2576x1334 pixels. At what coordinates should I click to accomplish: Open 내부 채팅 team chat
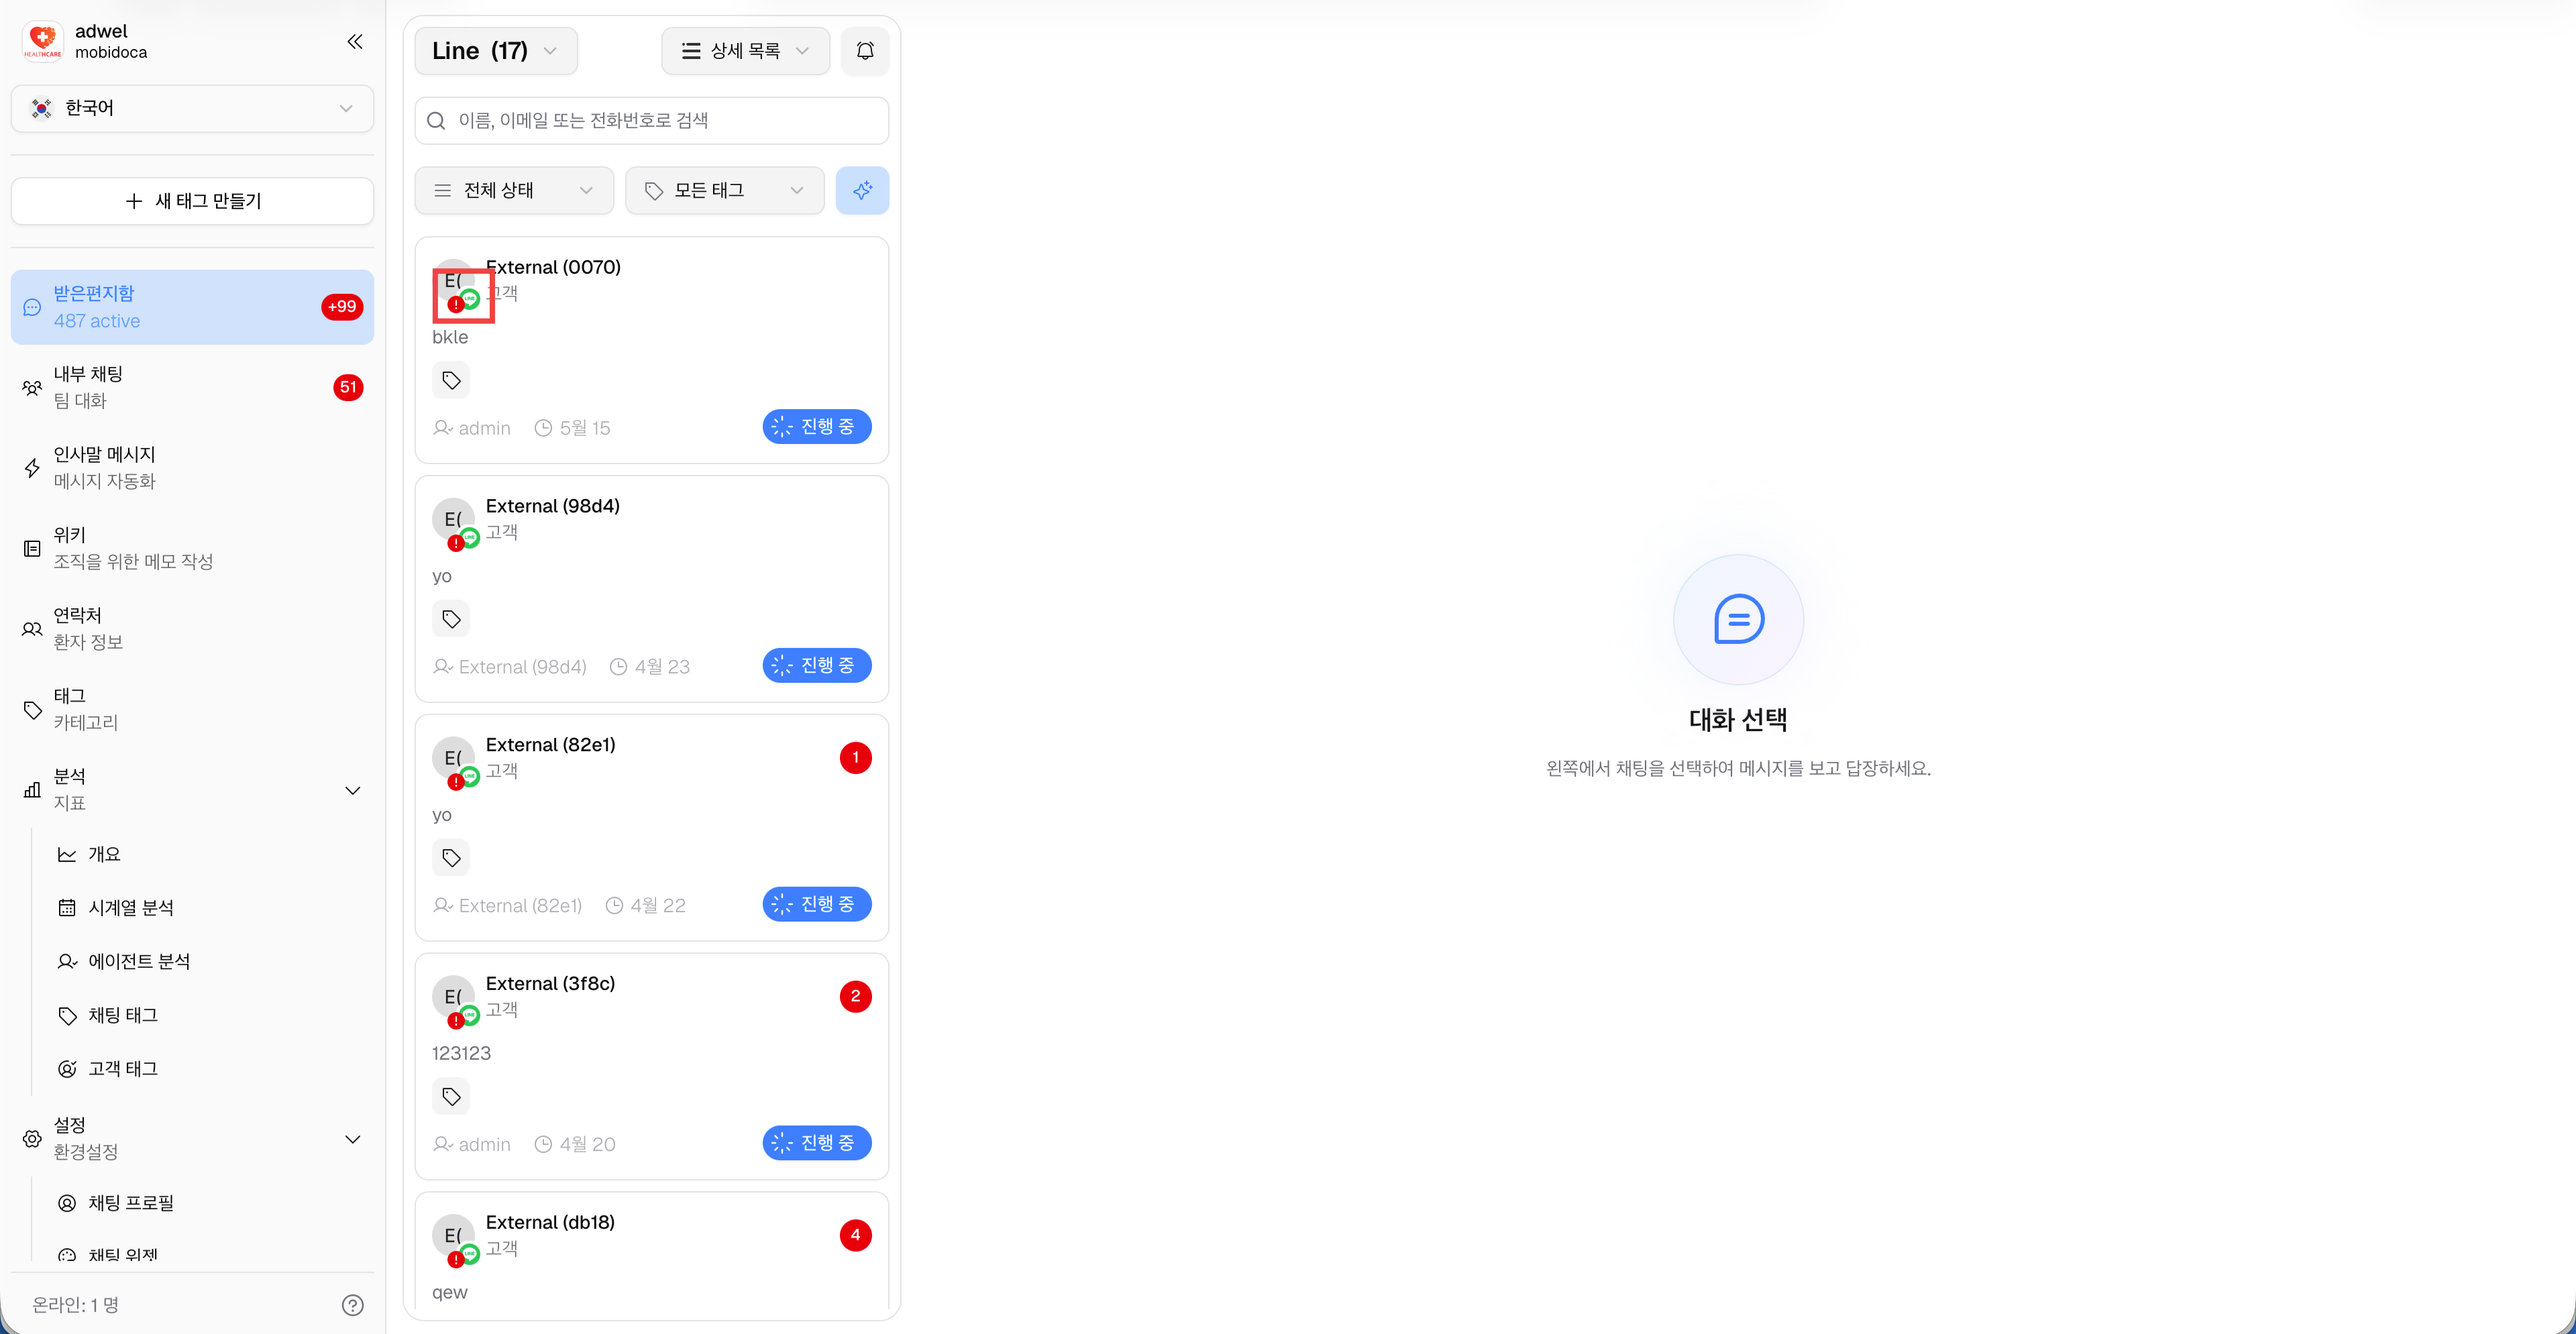pyautogui.click(x=192, y=388)
